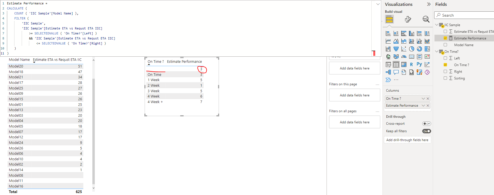This screenshot has height=195, width=494.
Task: Get more visuals via ellipsis
Action: point(396,80)
